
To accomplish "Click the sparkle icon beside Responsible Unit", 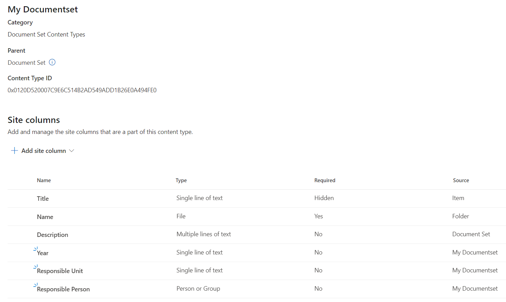I will click(36, 267).
